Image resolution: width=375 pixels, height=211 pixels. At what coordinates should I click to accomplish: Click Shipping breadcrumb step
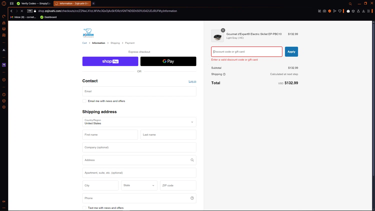pyautogui.click(x=115, y=43)
